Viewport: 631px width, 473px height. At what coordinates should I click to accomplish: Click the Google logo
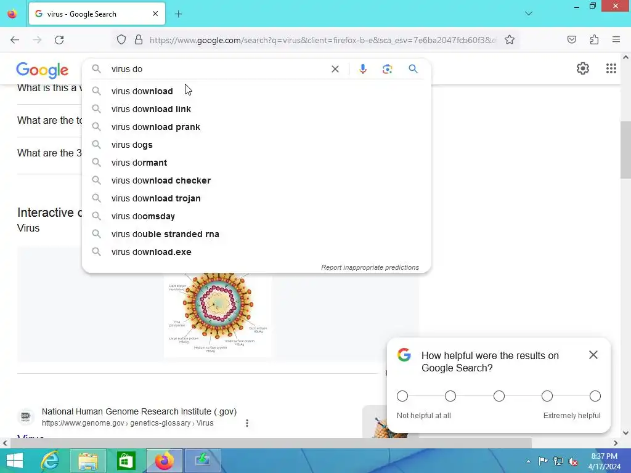[x=43, y=70]
